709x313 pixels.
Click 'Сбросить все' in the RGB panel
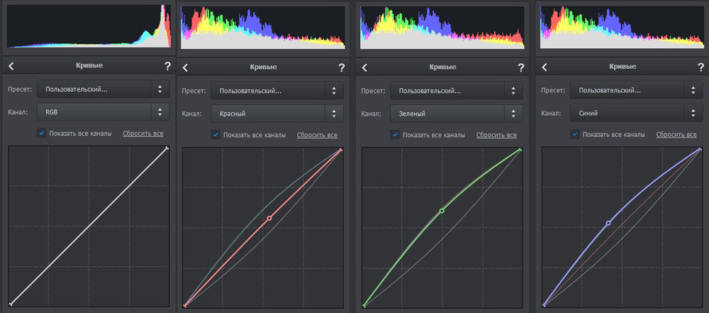click(143, 133)
